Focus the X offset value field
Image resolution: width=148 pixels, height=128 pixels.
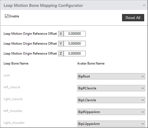[75, 34]
